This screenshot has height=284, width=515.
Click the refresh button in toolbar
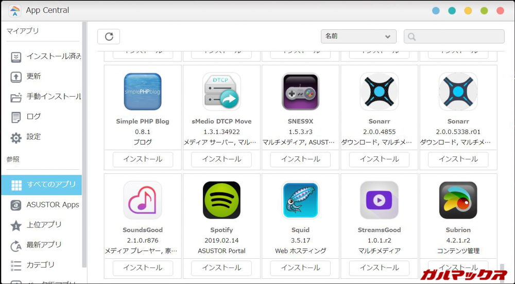109,37
